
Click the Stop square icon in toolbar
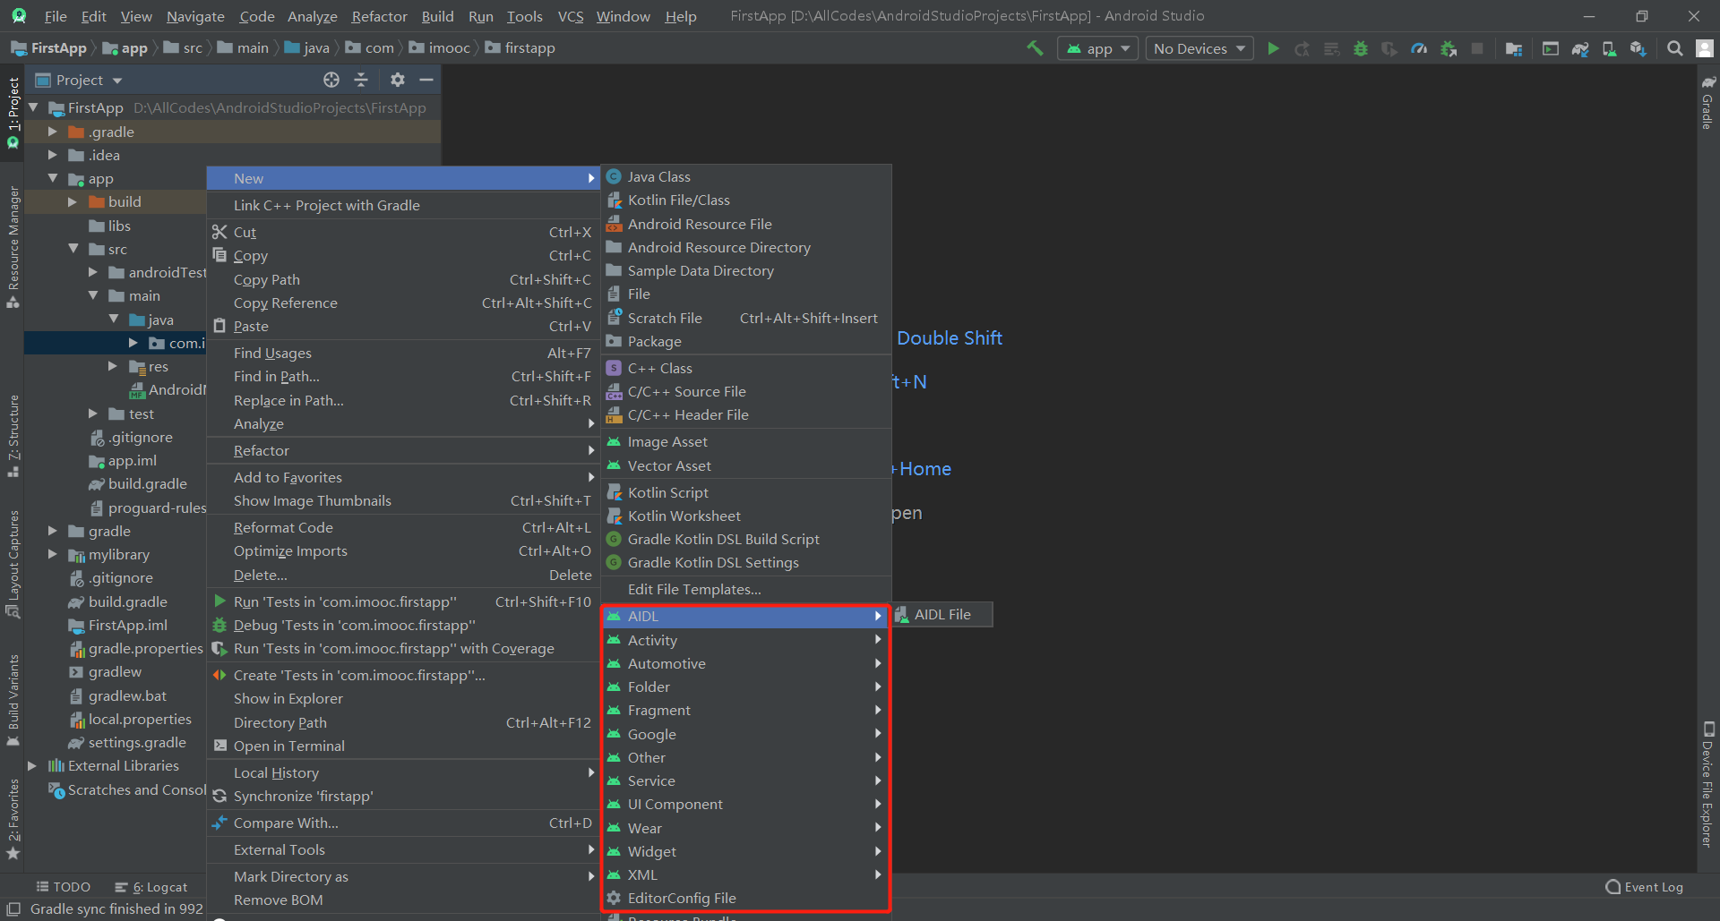coord(1477,48)
